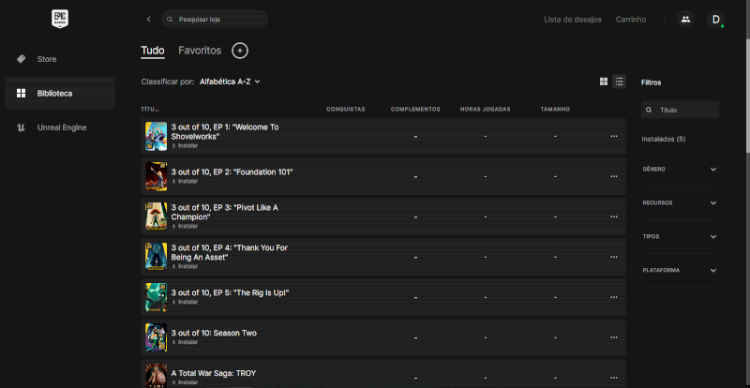This screenshot has height=388, width=750.
Task: Open the Store section label
Action: point(47,59)
